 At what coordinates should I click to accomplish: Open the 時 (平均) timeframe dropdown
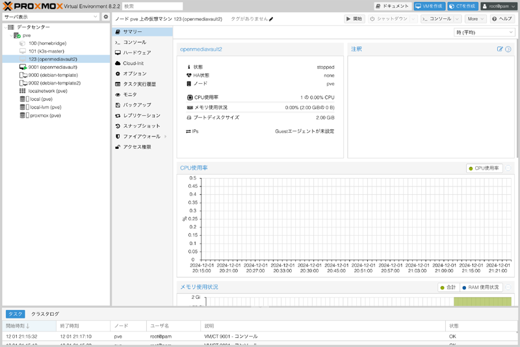coord(484,32)
